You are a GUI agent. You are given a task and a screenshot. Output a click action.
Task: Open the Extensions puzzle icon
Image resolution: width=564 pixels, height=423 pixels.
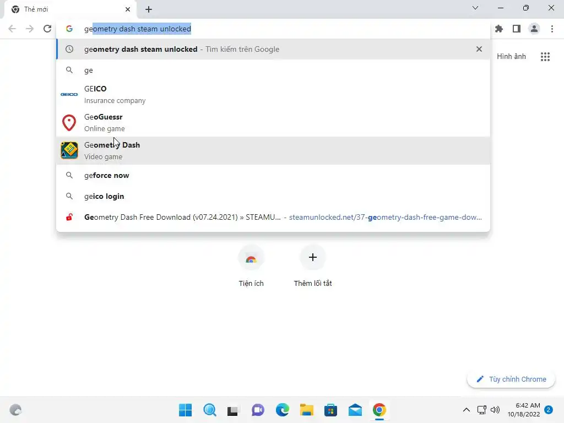click(x=499, y=29)
